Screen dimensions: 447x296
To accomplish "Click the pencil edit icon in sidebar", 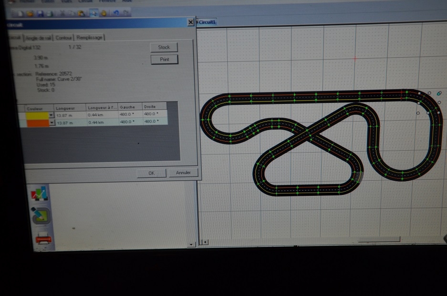I will 41,215.
